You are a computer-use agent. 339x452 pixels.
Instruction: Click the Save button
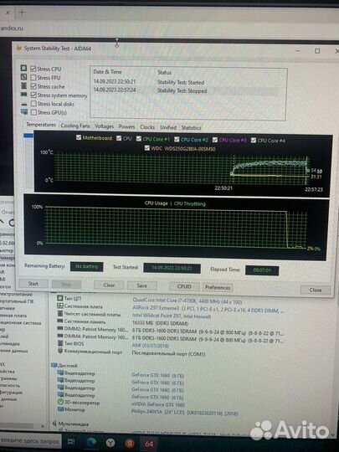(x=141, y=285)
